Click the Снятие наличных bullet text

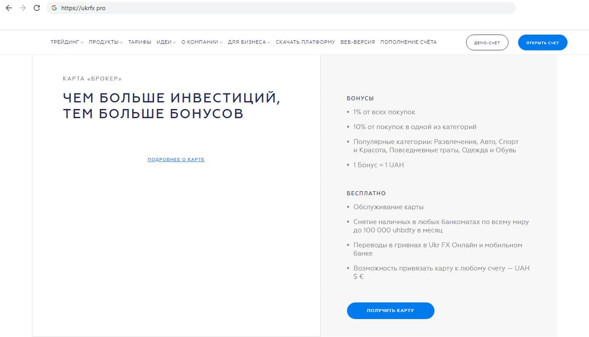(x=441, y=226)
